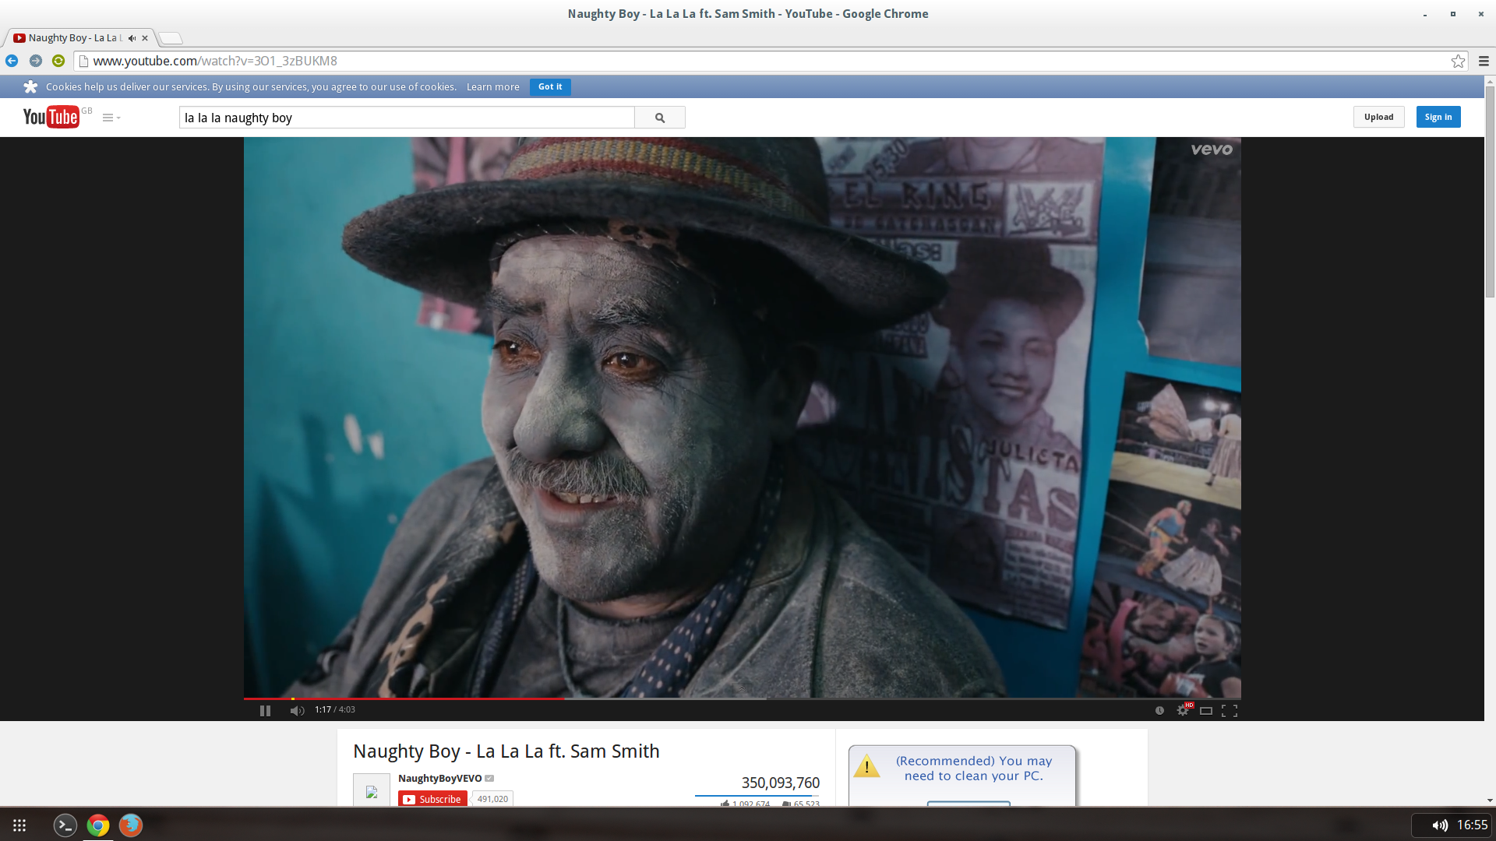This screenshot has height=841, width=1496.
Task: Open the Learn more cookies link
Action: [492, 86]
